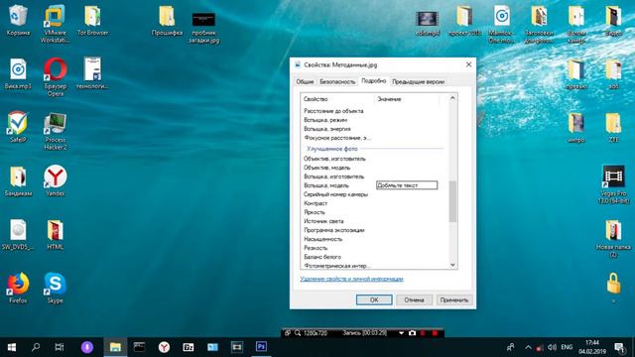Viewport: 635px width, 357px height.
Task: Open FileZilla from the taskbar
Action: tap(189, 347)
